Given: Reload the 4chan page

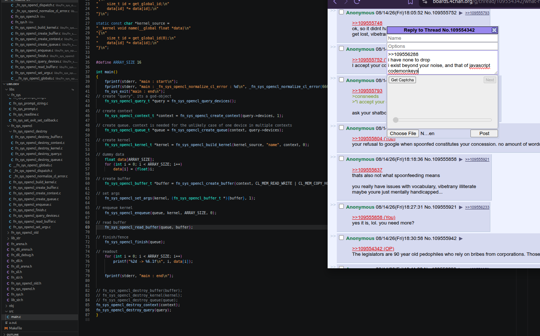Looking at the screenshot, I should (x=357, y=2).
